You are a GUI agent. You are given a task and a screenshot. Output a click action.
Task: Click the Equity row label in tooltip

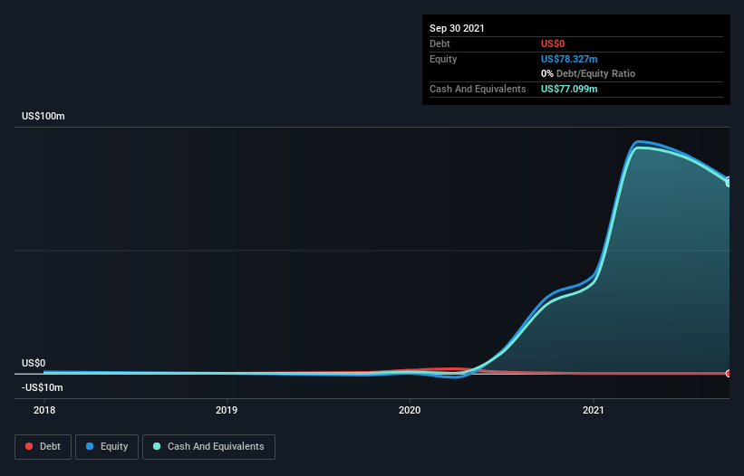443,59
